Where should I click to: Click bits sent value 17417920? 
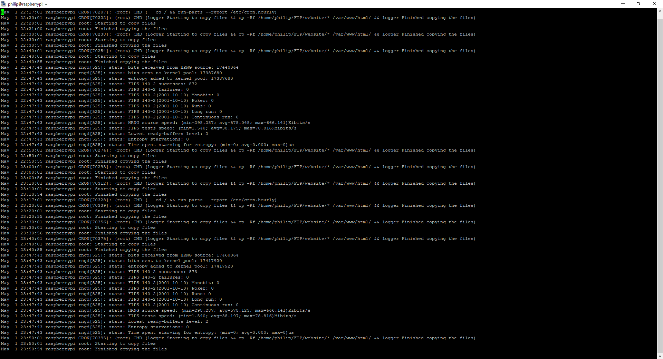tap(211, 261)
